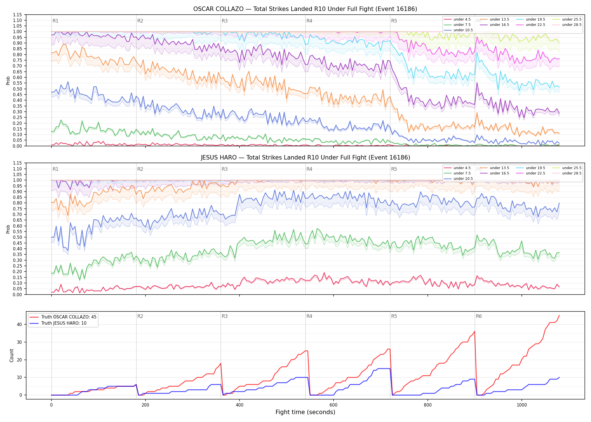Click 'Prob' y-axis label on Collazo chart
This screenshot has height=422, width=591.
pos(8,80)
